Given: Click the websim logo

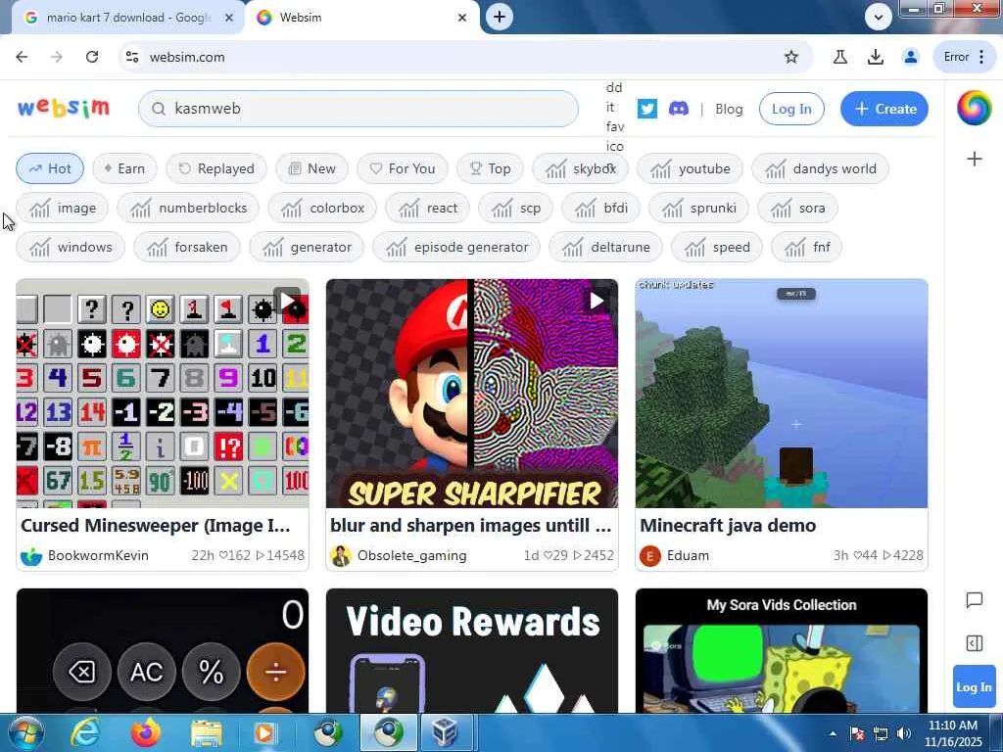Looking at the screenshot, I should [x=64, y=108].
